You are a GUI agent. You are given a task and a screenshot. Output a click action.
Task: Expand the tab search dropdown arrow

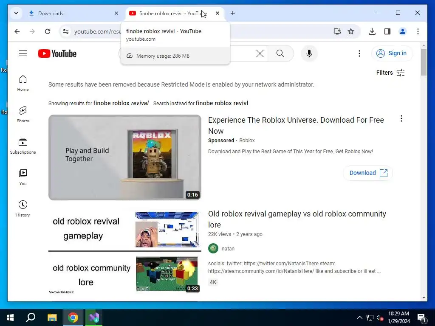click(x=16, y=13)
